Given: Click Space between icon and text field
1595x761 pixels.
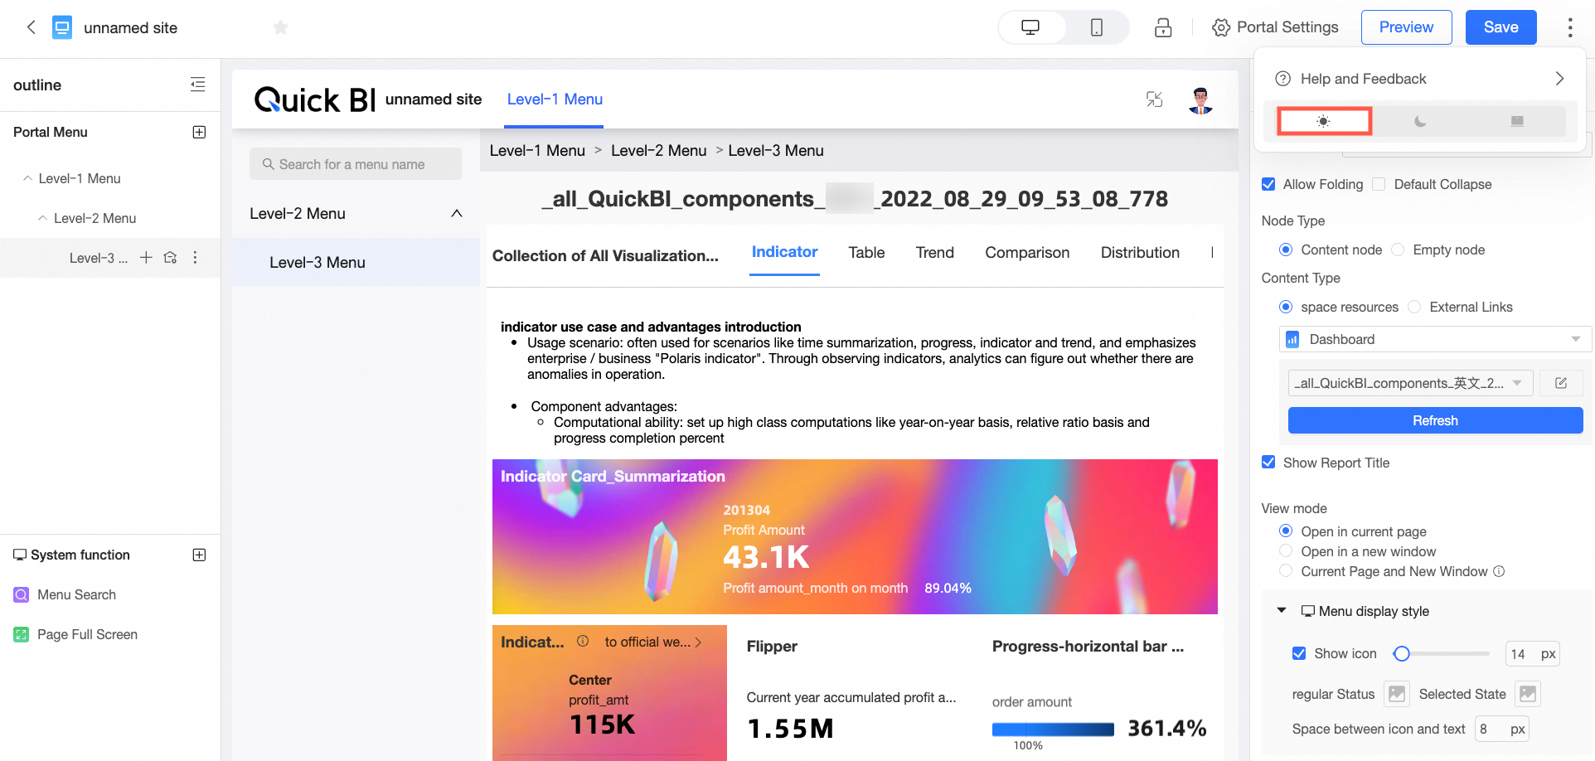Looking at the screenshot, I should [x=1502, y=729].
